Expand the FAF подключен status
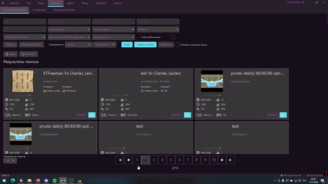This screenshot has width=328, height=184. [290, 176]
